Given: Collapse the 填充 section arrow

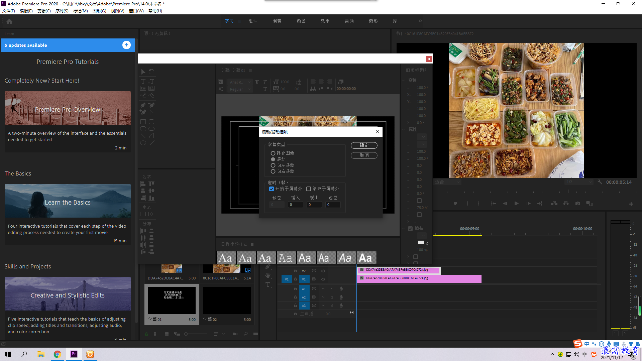Looking at the screenshot, I should pos(404,229).
